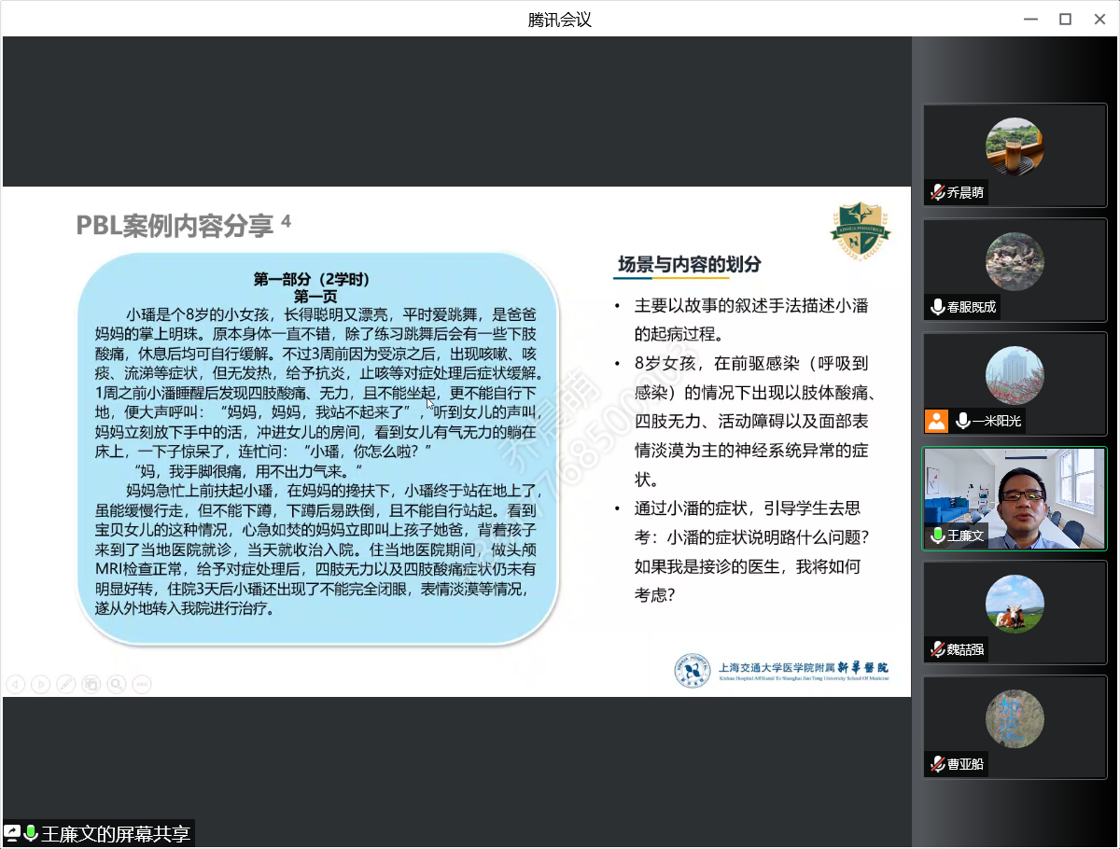Click 乔晨萌's coffee avatar picture
This screenshot has width=1120, height=849.
click(1015, 146)
